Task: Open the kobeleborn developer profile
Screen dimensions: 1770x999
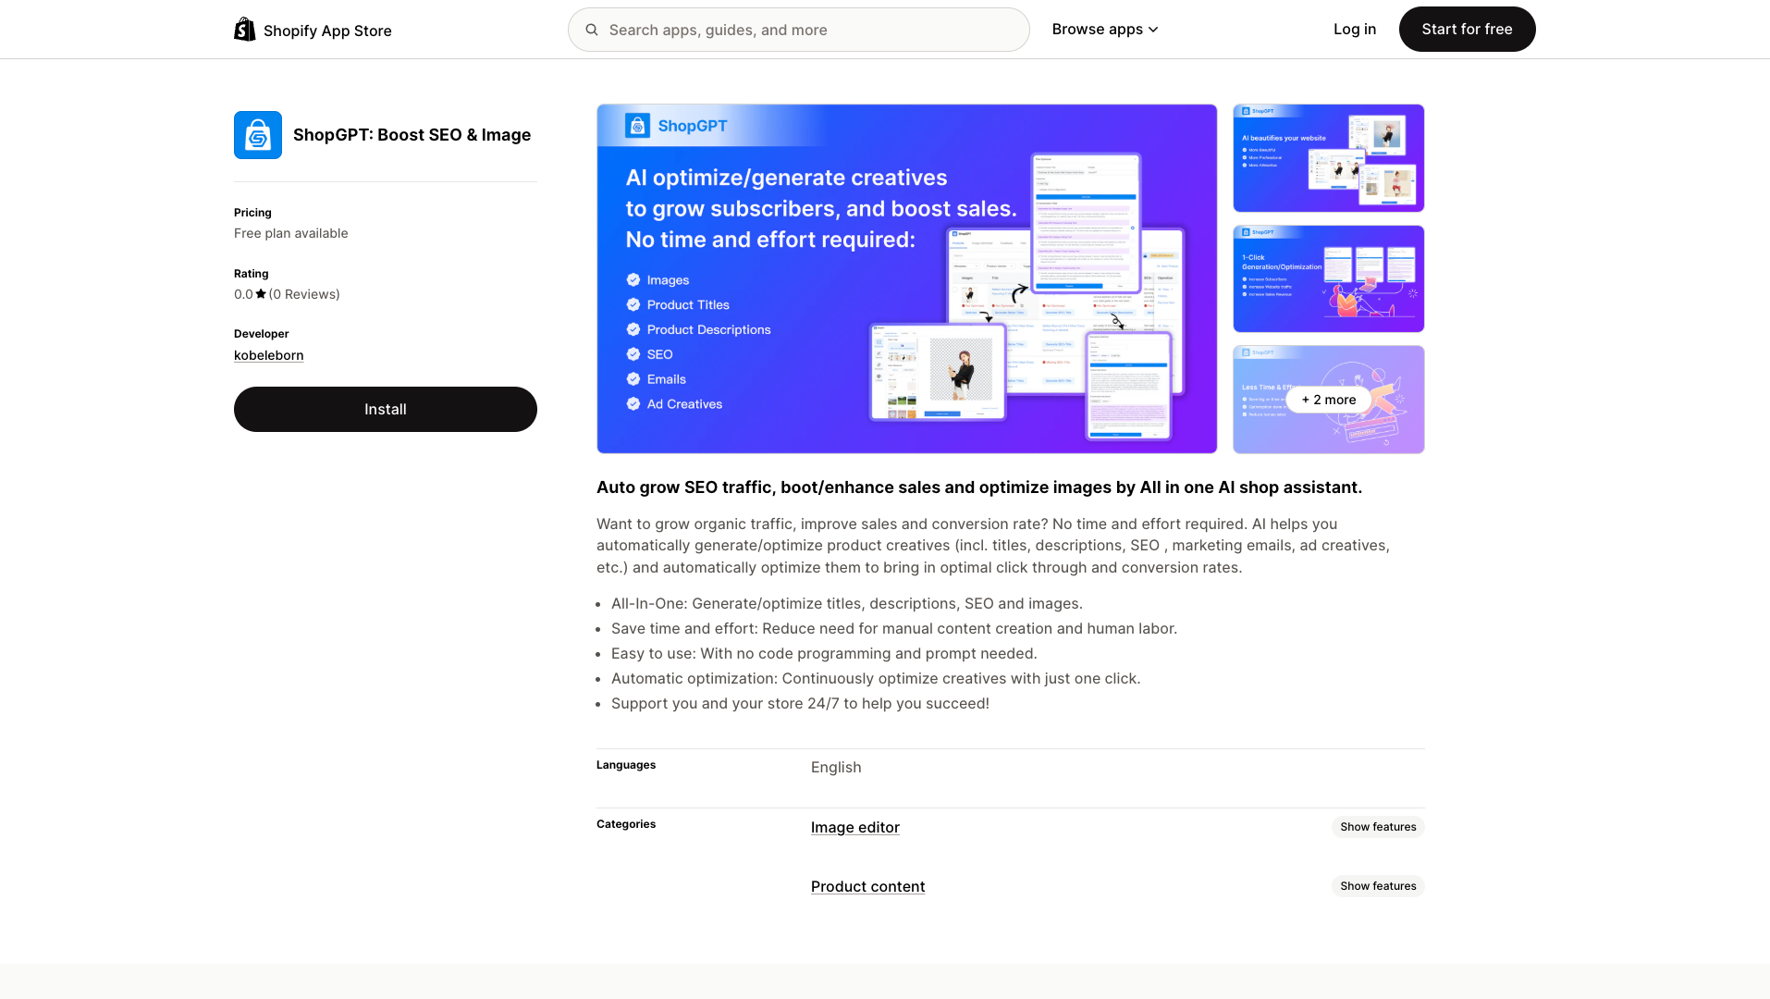Action: (x=268, y=354)
